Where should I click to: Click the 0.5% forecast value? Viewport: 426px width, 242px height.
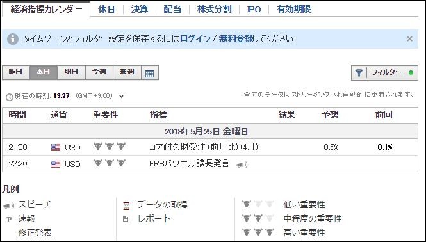pyautogui.click(x=331, y=147)
